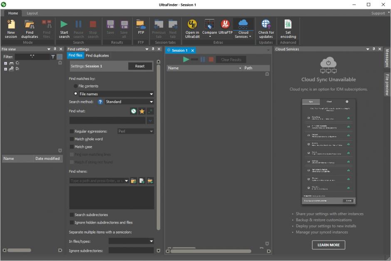Activate the Session 1 tab

pos(180,50)
